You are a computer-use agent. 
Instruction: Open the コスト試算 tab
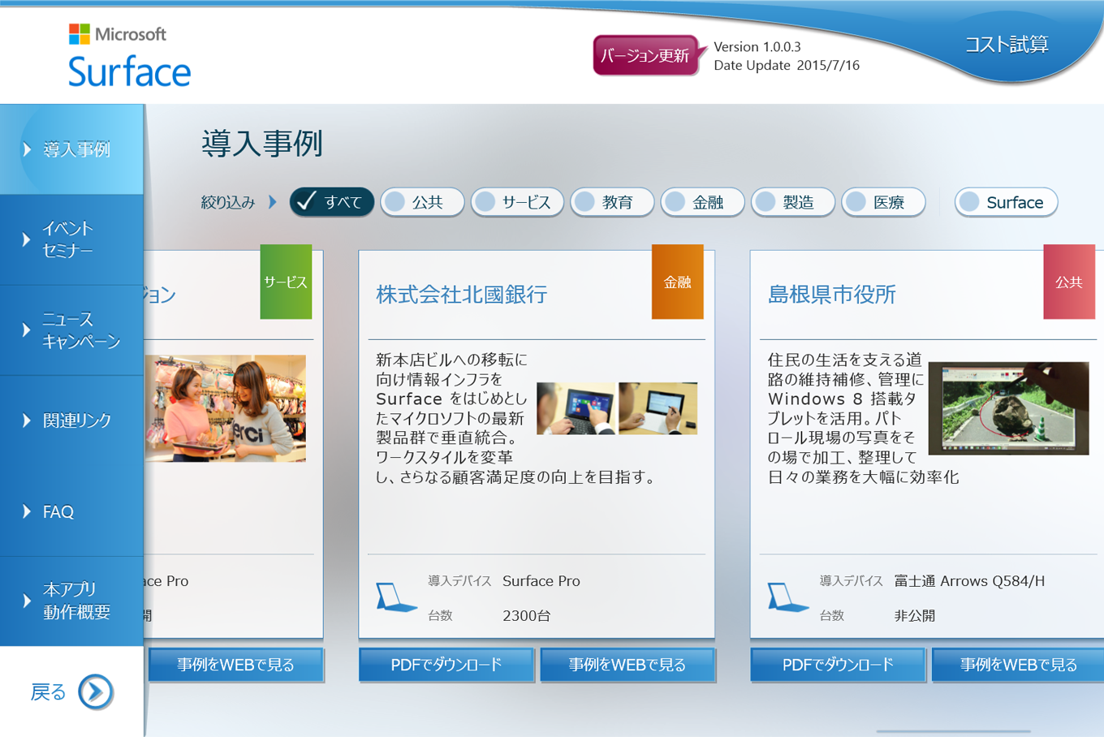[1006, 45]
